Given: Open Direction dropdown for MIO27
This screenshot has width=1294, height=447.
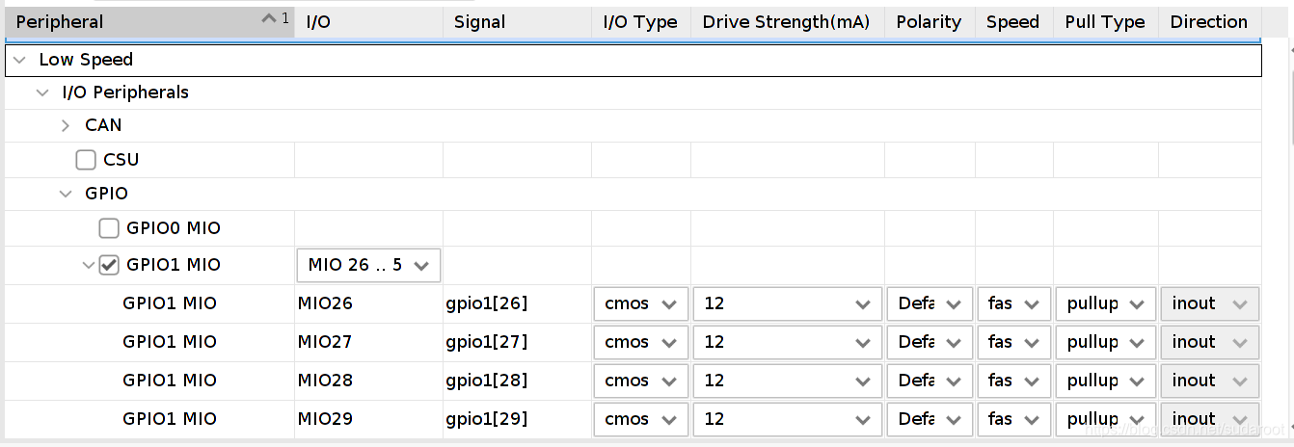Looking at the screenshot, I should pos(1209,342).
